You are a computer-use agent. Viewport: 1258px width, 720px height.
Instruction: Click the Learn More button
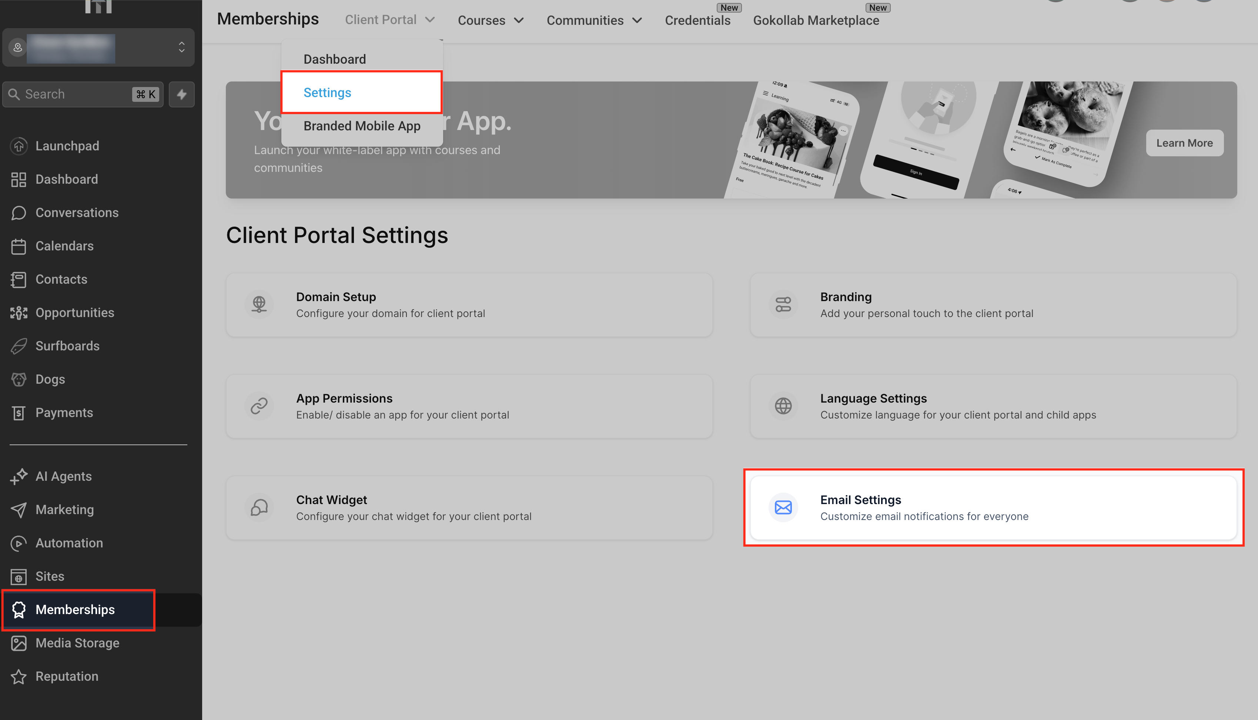(x=1184, y=143)
